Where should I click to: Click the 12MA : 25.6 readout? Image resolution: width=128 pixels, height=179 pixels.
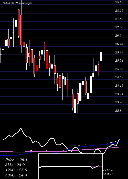(16, 170)
